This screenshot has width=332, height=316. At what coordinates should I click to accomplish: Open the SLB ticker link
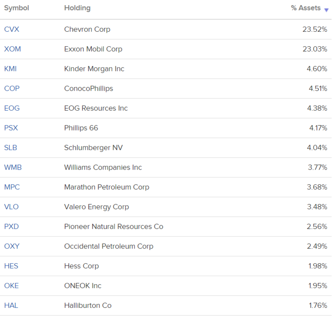pyautogui.click(x=11, y=148)
